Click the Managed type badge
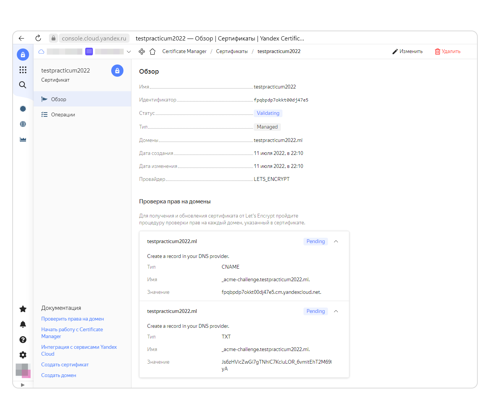 pos(267,127)
